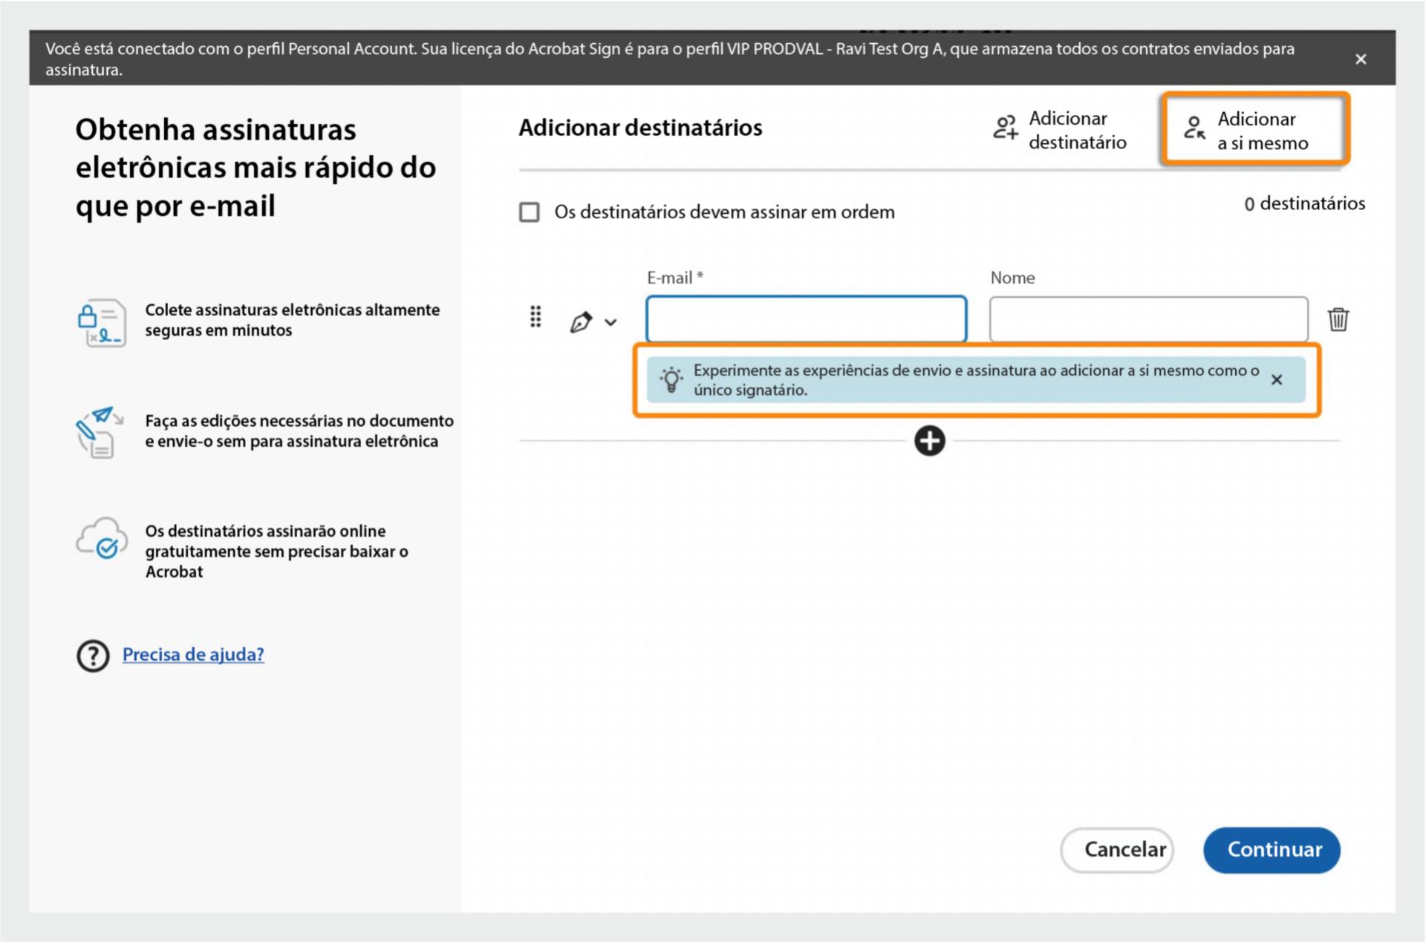This screenshot has width=1426, height=942.
Task: Click the pen signer role icon
Action: pos(581,321)
